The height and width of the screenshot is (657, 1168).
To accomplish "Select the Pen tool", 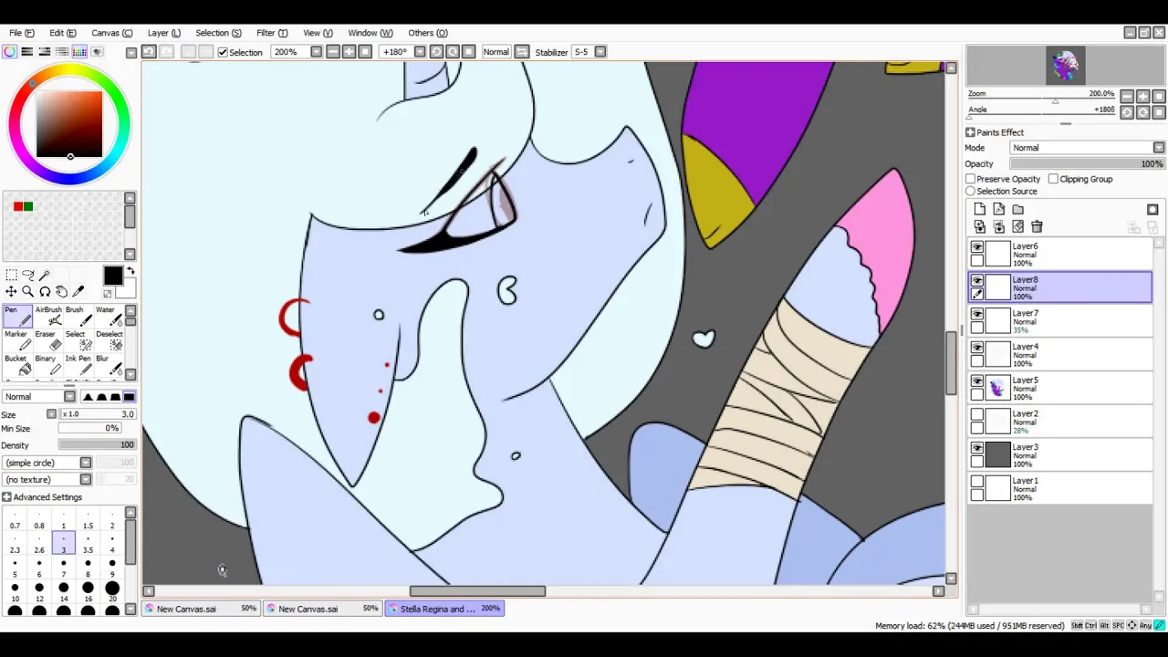I will (x=16, y=316).
